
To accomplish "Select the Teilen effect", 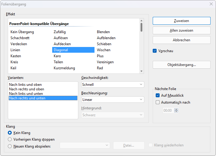I will tap(58, 62).
